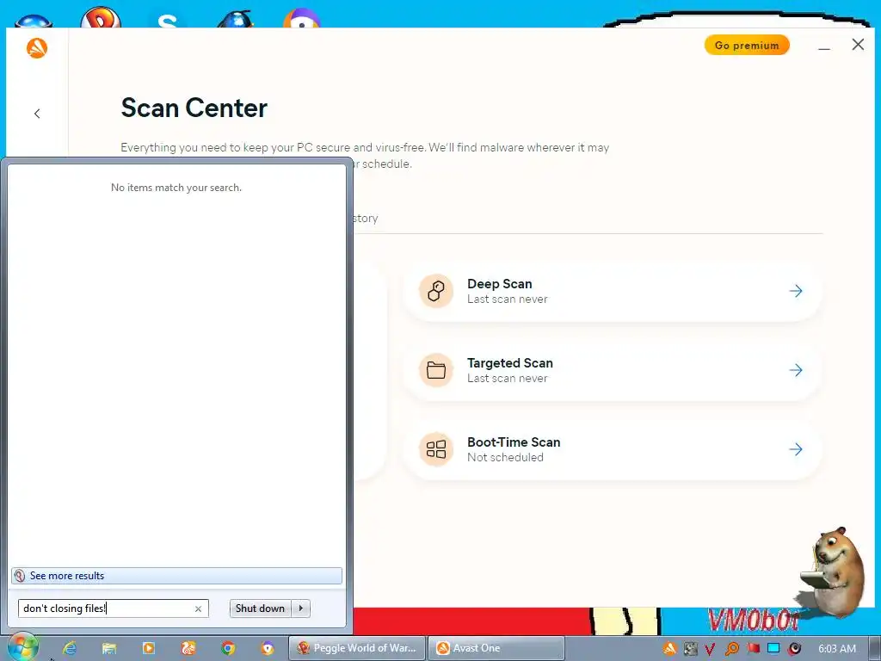The width and height of the screenshot is (881, 661).
Task: Click the Boot-Time Scan windows icon
Action: tap(436, 449)
